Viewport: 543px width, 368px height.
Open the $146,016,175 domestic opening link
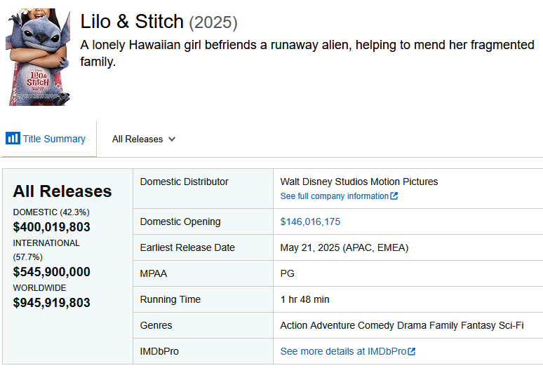tap(310, 222)
